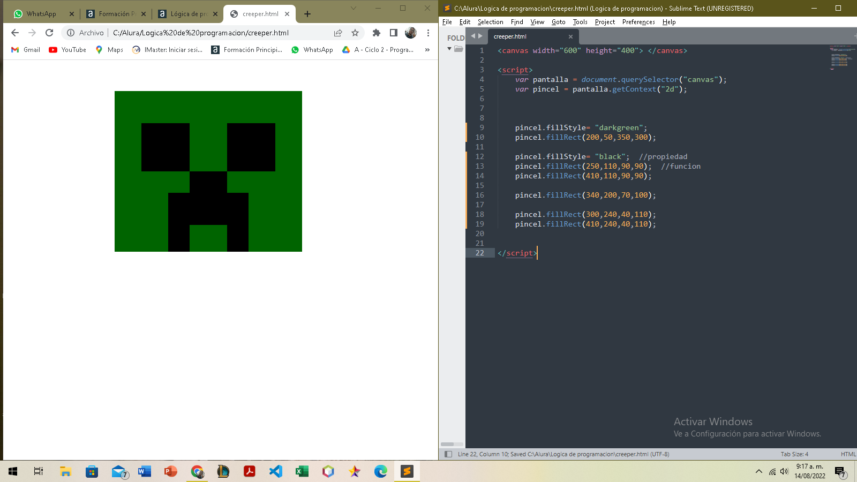Open the Chrome extensions puzzle icon
This screenshot has width=857, height=482.
377,33
